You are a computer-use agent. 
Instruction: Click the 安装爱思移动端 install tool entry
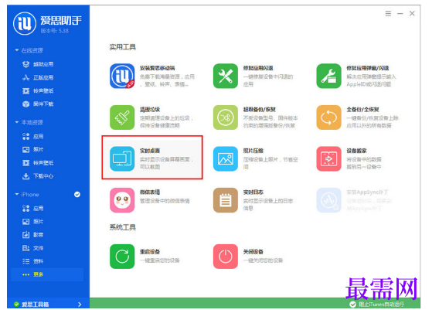[153, 76]
